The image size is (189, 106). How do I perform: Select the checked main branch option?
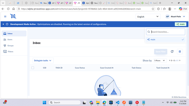coord(165,39)
